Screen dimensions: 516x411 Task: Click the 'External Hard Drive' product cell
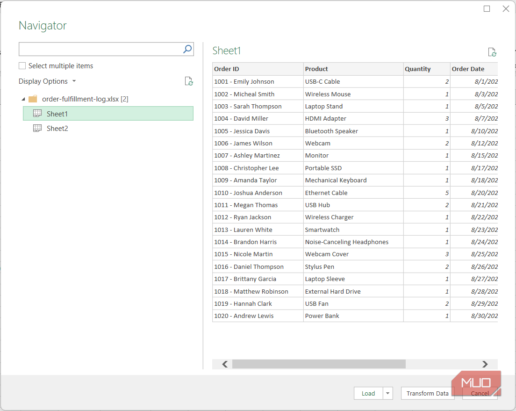click(x=353, y=291)
